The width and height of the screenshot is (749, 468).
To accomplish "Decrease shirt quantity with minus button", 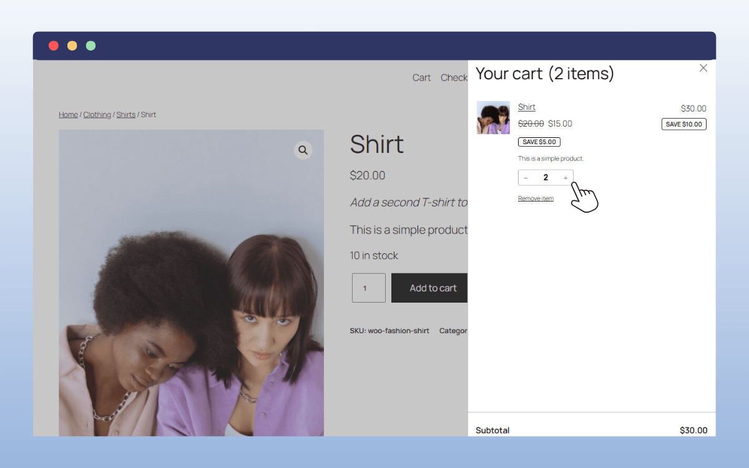I will 526,178.
